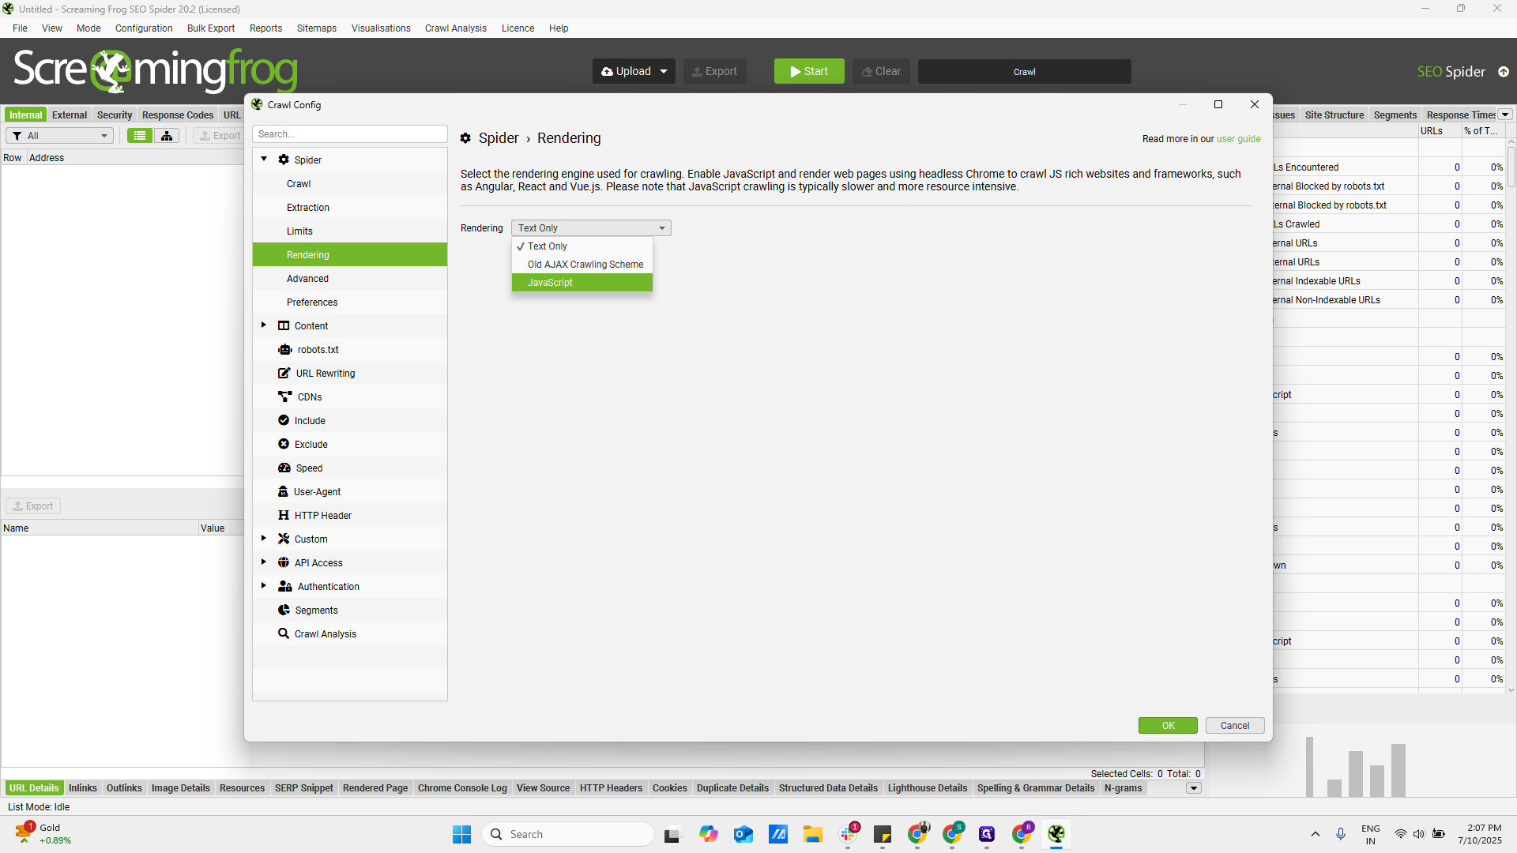Screen dimensions: 1517x853
Task: Open robots.txt settings in the sidebar
Action: tap(318, 350)
